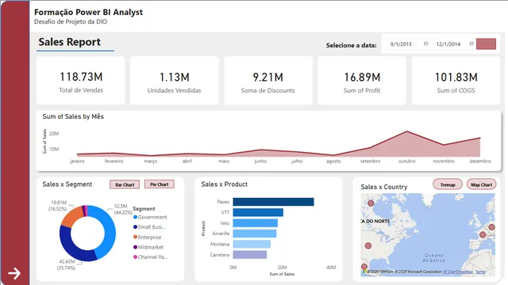The height and width of the screenshot is (285, 508).
Task: Click the VTT bar in Sales x Product
Action: [258, 212]
